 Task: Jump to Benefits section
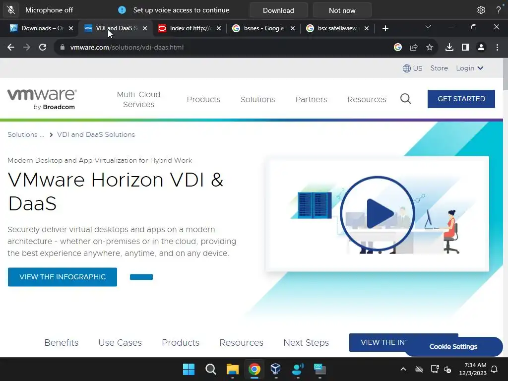(x=61, y=342)
